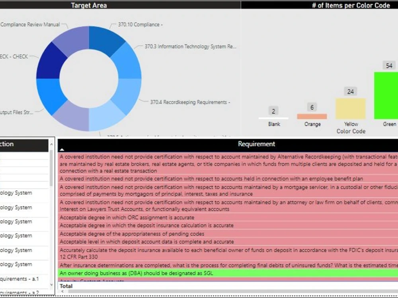Click the left list's vertical scrollbar down arrow
Image resolution: width=398 pixels, height=298 pixels.
coord(52,284)
